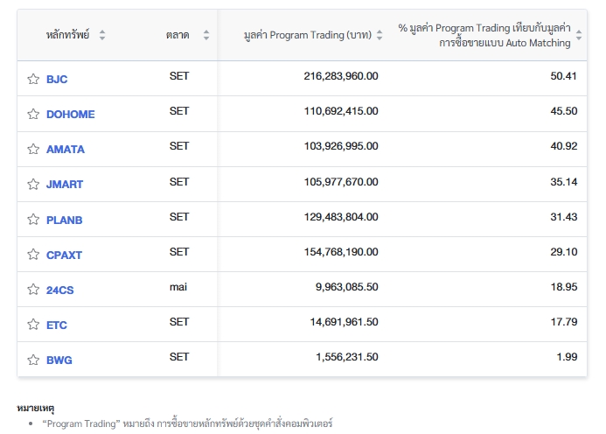Sort by % Program Trading Auto Matching arrows
This screenshot has width=606, height=434.
pyautogui.click(x=579, y=35)
